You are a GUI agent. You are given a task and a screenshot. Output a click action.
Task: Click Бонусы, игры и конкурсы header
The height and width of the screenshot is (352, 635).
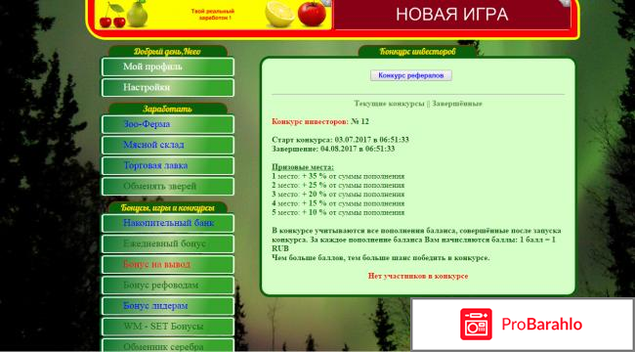click(168, 208)
